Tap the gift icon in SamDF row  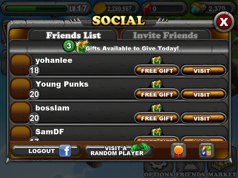point(156,131)
